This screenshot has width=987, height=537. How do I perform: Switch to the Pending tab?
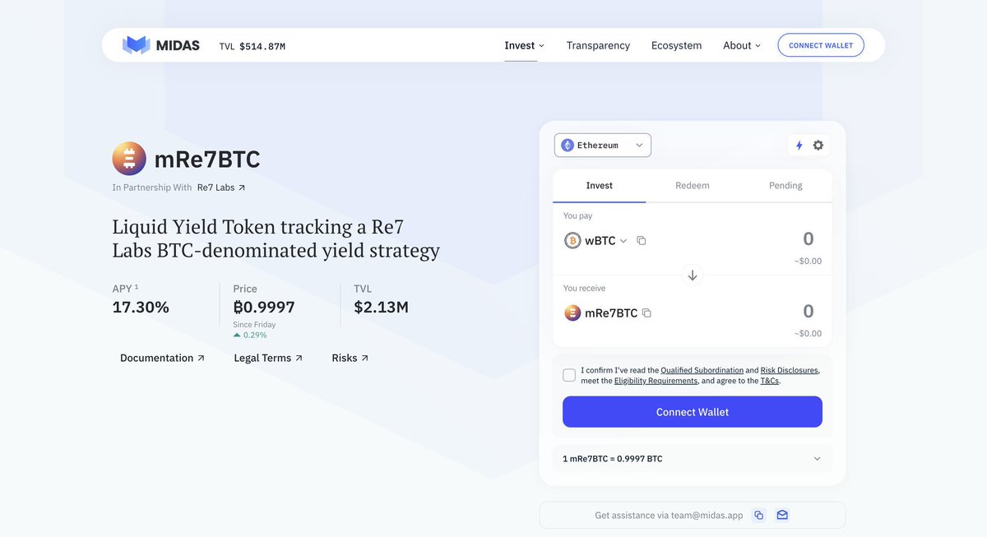[785, 186]
